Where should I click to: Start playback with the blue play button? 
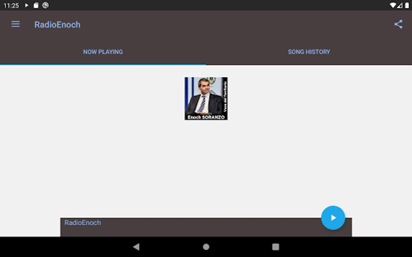[333, 218]
